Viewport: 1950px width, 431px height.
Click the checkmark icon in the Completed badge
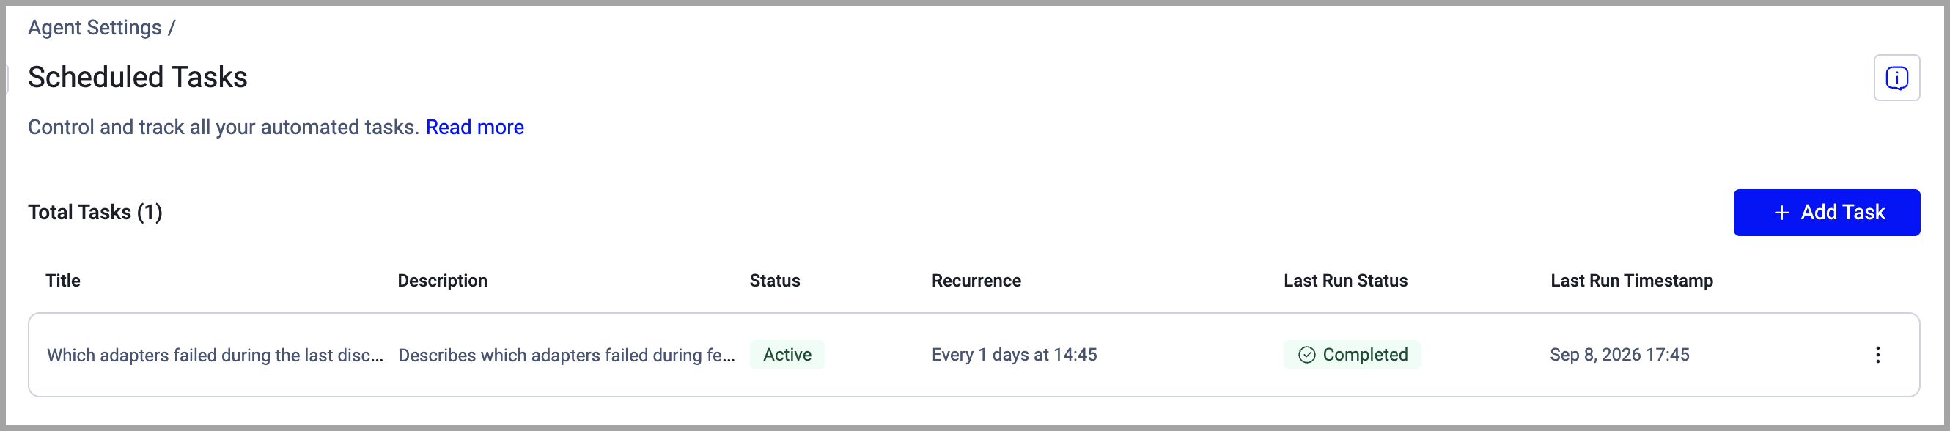1306,355
